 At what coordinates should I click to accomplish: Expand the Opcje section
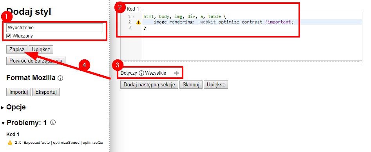pos(3,107)
